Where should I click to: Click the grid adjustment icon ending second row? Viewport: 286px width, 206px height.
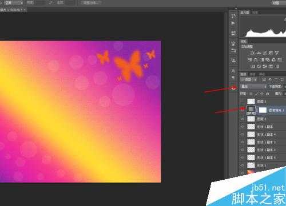pyautogui.click(x=280, y=60)
